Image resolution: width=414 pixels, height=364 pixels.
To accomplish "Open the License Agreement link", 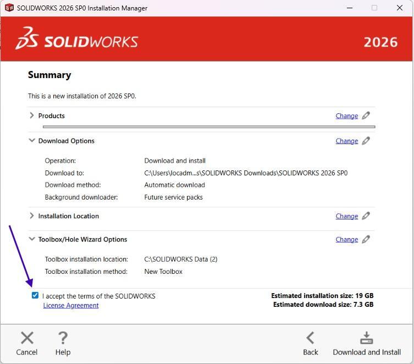I will (71, 305).
